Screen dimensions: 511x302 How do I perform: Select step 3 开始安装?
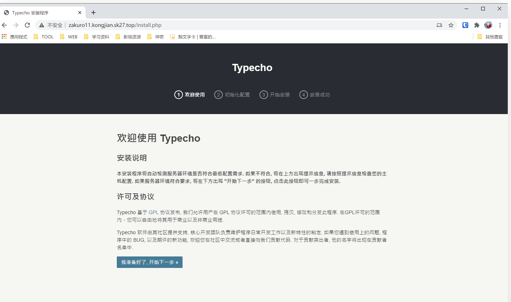275,95
